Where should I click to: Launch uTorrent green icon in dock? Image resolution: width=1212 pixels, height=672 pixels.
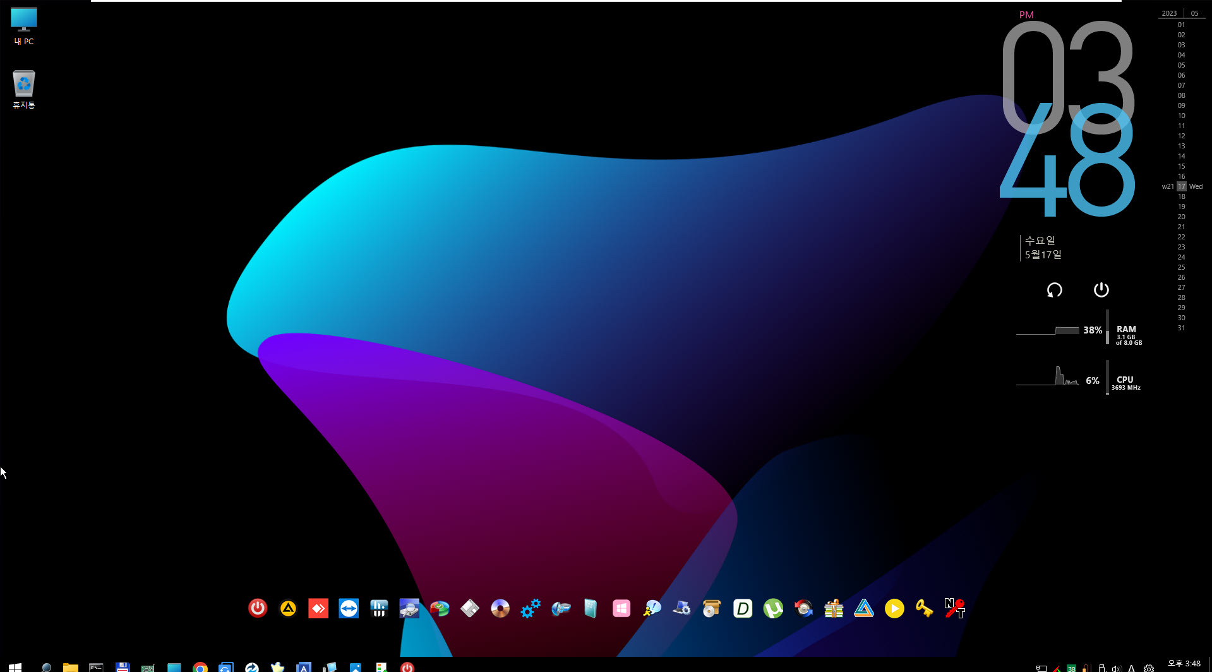[773, 608]
